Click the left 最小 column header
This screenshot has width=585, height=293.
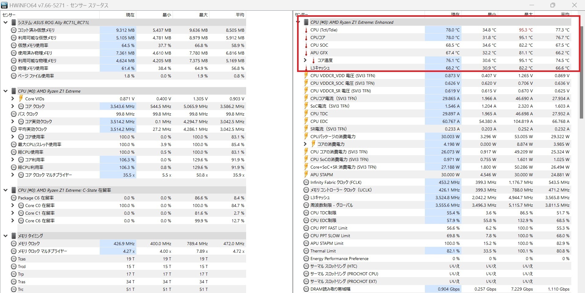click(x=154, y=15)
